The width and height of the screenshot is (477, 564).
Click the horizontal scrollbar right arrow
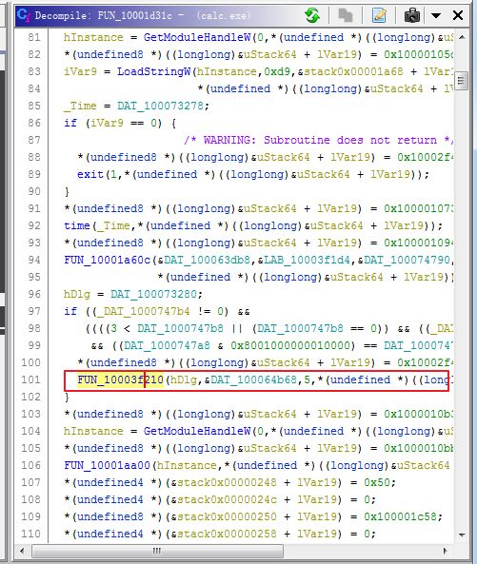(446, 551)
